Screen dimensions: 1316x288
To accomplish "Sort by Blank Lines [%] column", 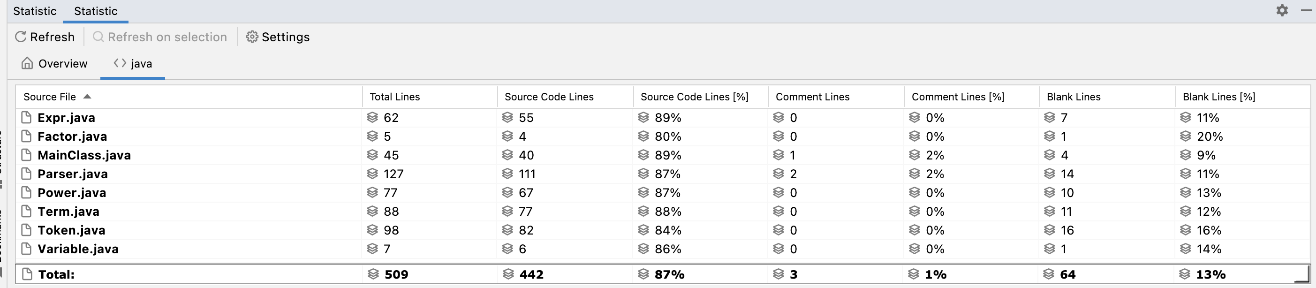I will [x=1218, y=97].
